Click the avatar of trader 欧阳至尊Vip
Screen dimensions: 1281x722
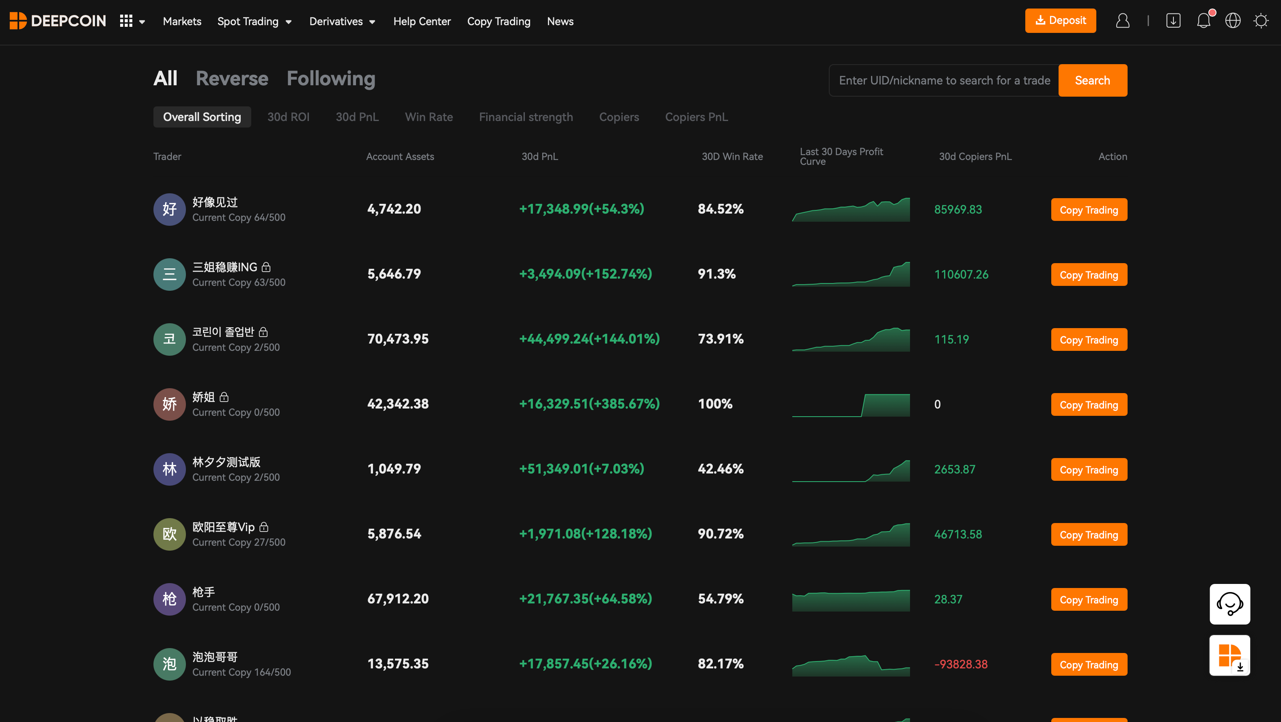pos(169,534)
